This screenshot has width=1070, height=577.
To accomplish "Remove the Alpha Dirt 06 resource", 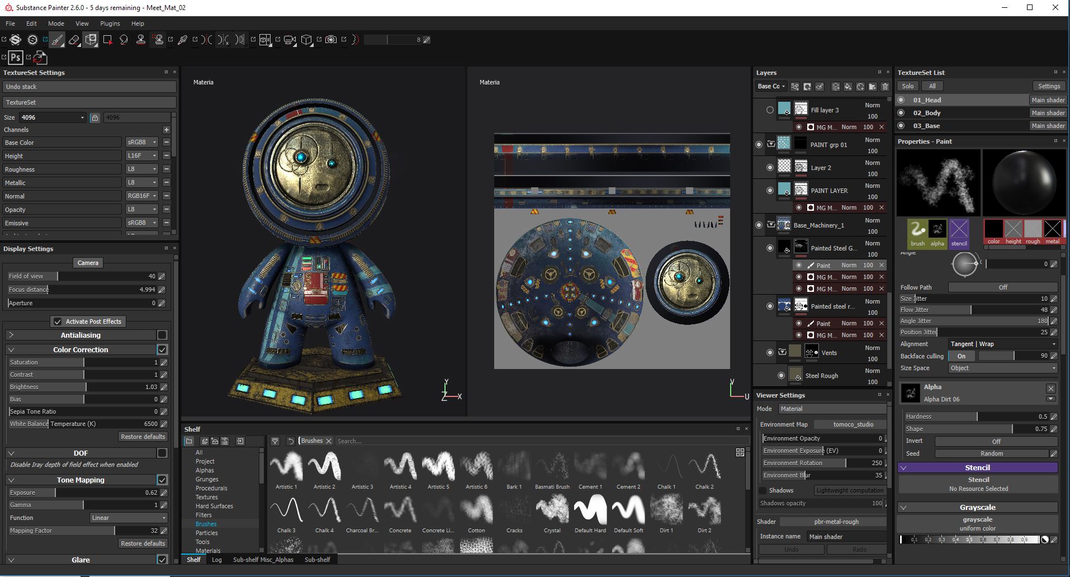I will pos(1051,388).
